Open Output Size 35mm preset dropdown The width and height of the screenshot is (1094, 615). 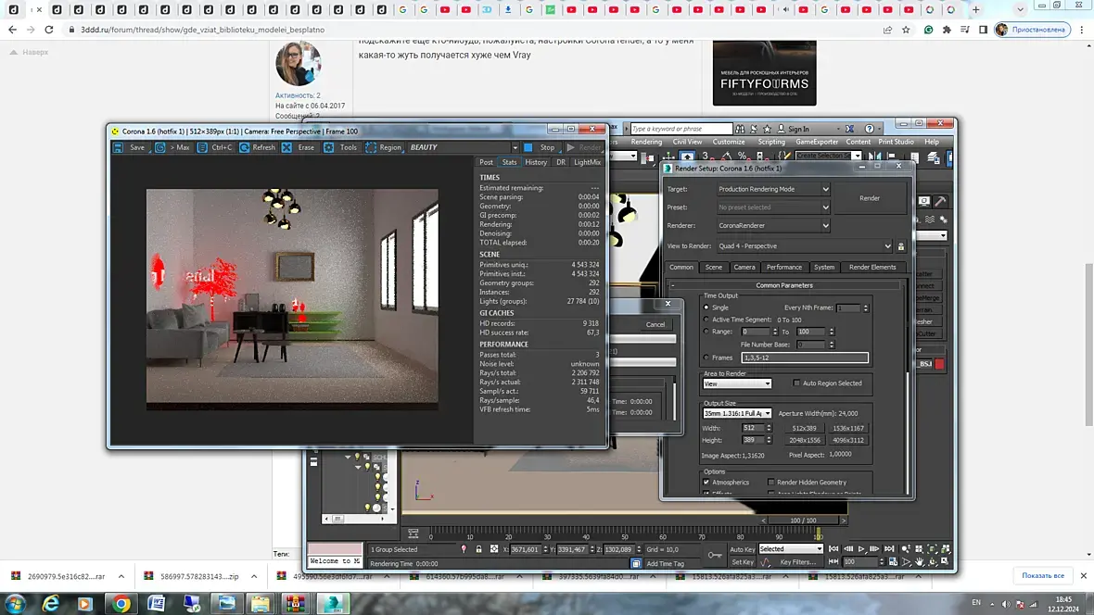tap(737, 413)
